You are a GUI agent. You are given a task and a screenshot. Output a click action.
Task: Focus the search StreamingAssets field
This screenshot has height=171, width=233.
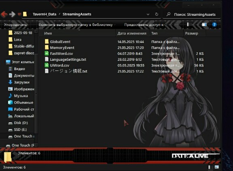coord(192,15)
